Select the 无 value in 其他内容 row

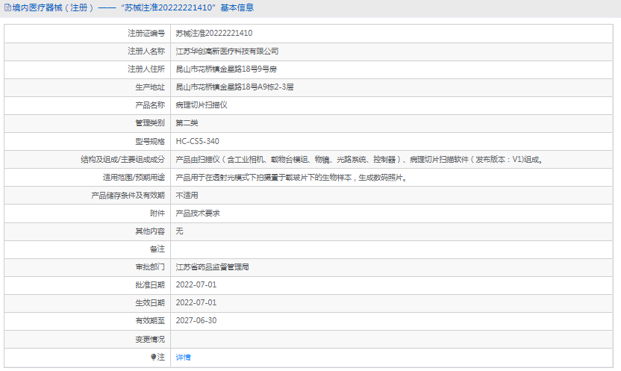click(179, 231)
